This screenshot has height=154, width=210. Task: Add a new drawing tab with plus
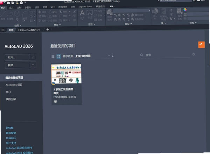(x=48, y=29)
